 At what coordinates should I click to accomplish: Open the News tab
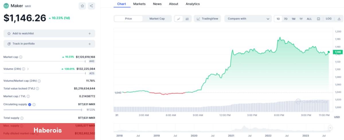[x=157, y=4]
